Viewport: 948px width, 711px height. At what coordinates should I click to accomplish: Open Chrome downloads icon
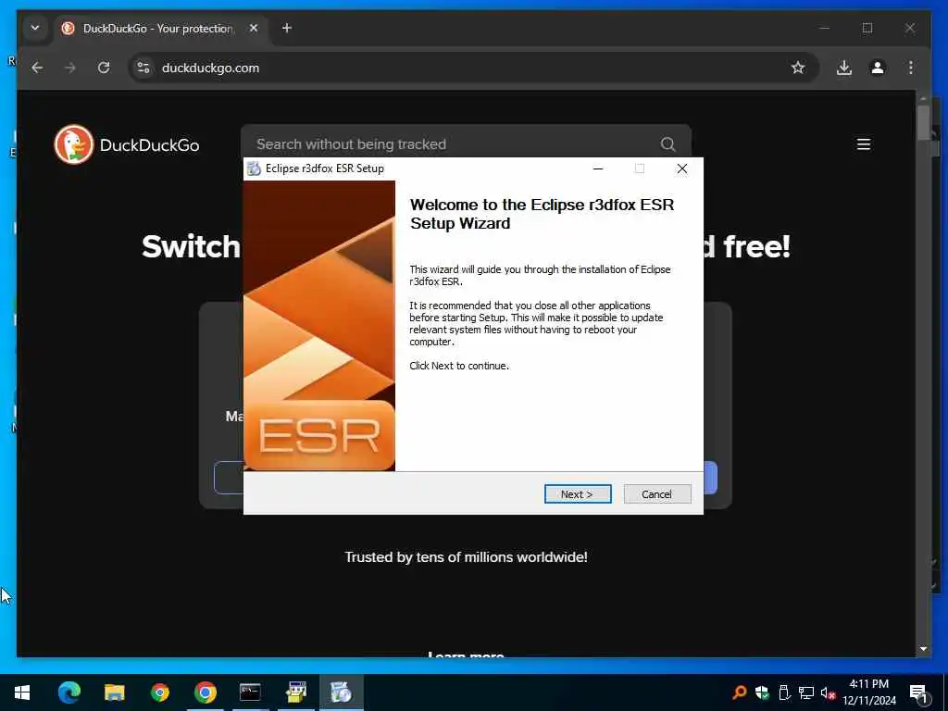(844, 68)
